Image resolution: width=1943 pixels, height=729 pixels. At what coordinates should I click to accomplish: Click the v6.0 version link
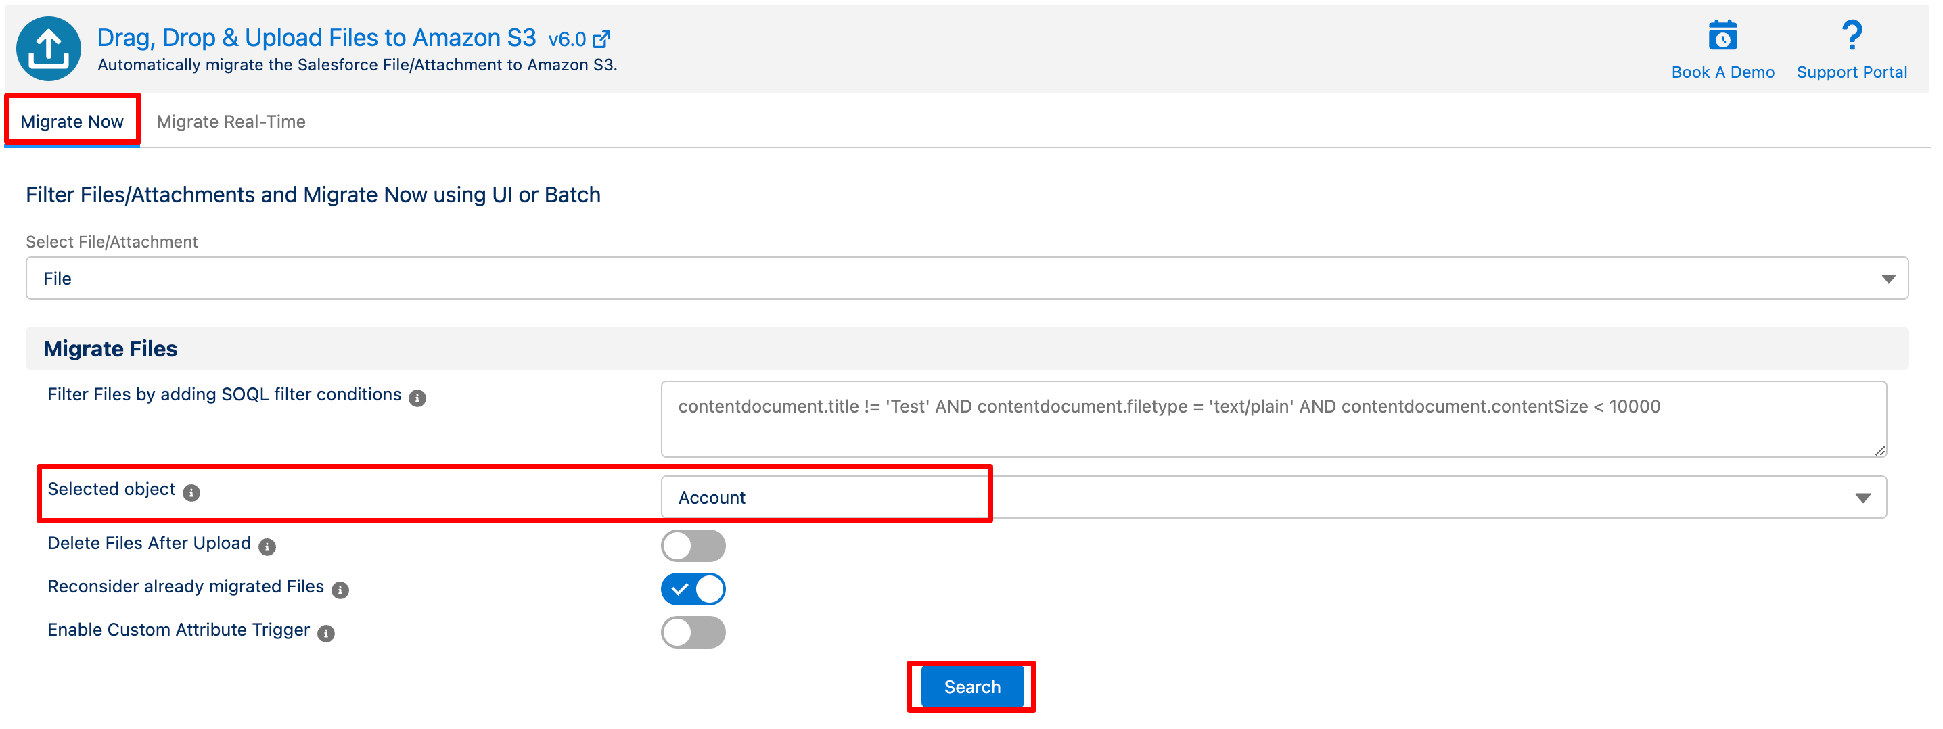[x=567, y=39]
